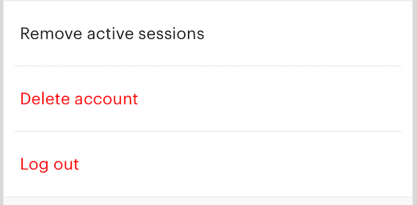Click the word 'Remove' in first row

point(51,34)
